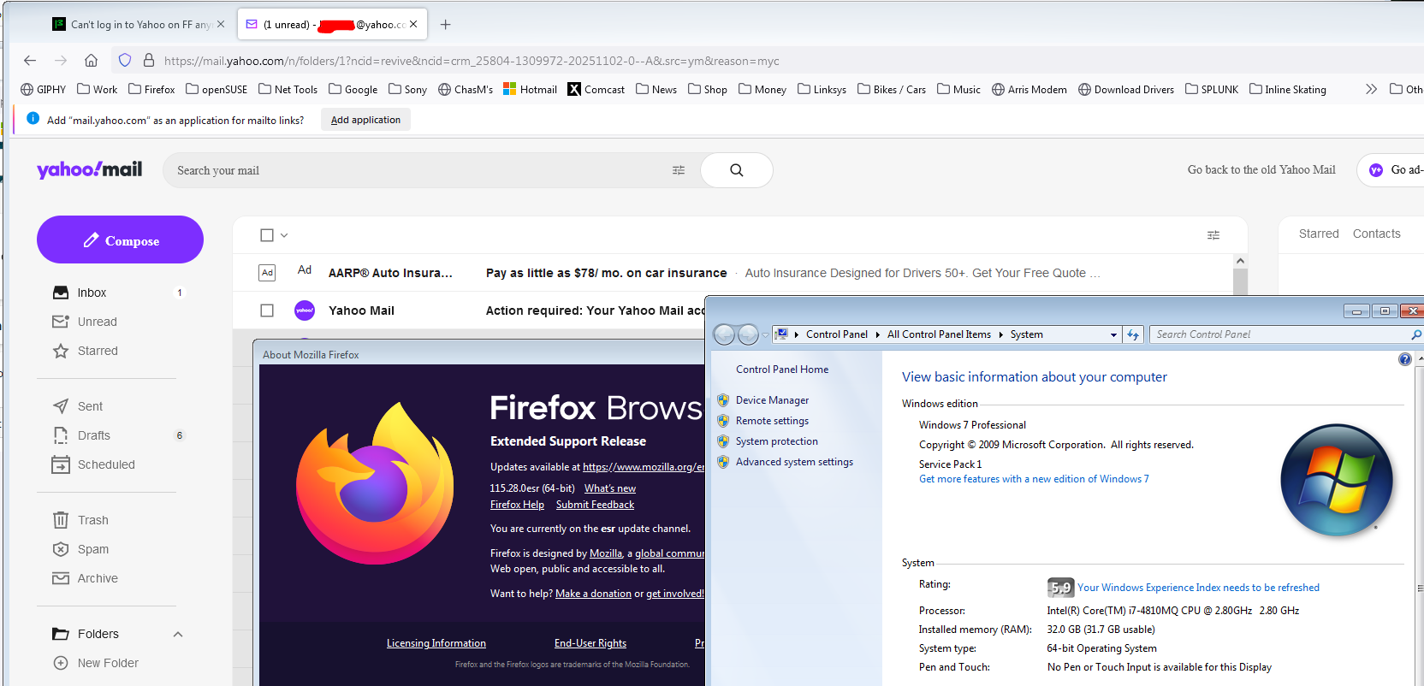Click Submit Feedback link
The width and height of the screenshot is (1424, 686).
point(595,505)
